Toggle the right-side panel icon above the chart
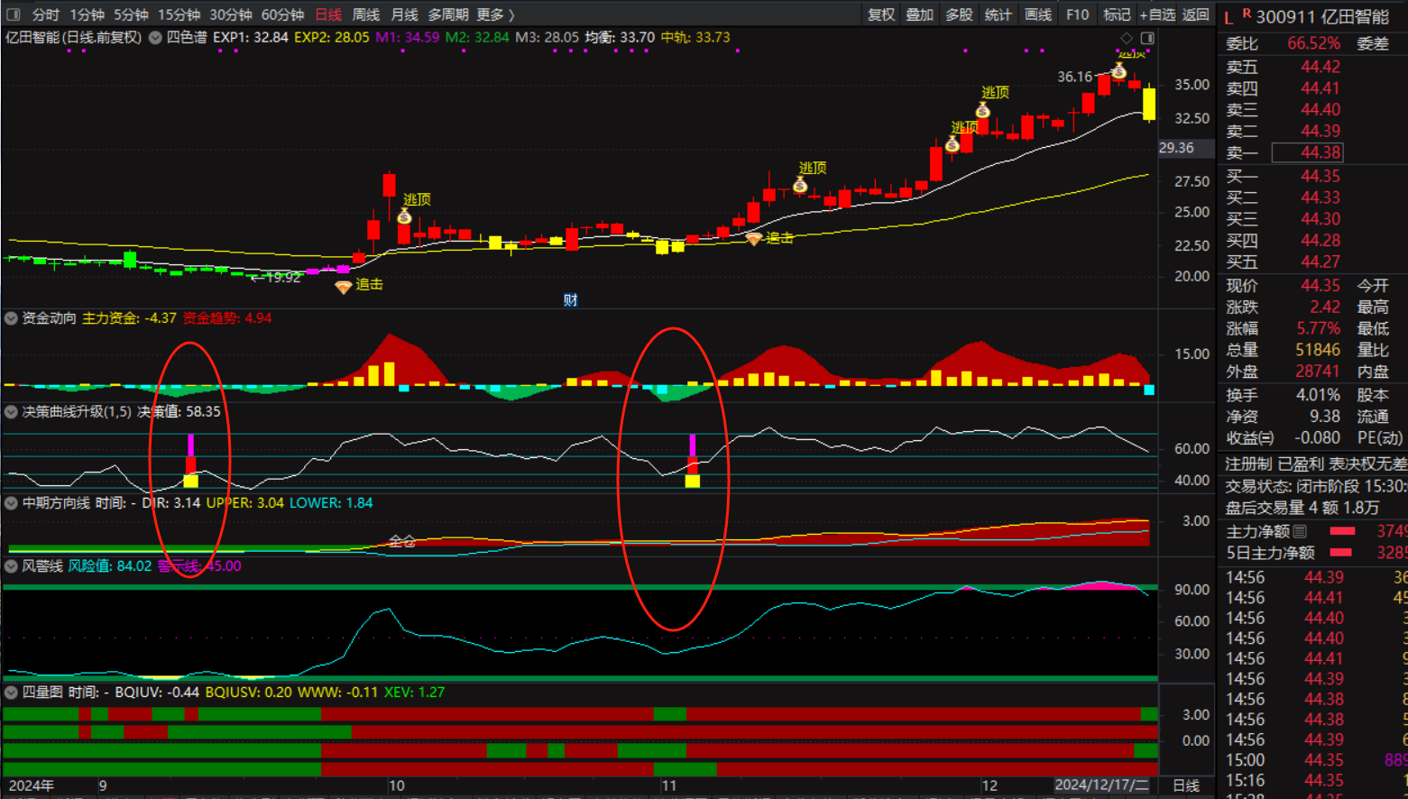The height and width of the screenshot is (799, 1408). pyautogui.click(x=1147, y=38)
